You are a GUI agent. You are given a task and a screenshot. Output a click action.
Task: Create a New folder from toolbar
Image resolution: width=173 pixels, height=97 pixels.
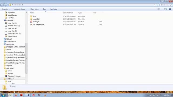coord(54,9)
